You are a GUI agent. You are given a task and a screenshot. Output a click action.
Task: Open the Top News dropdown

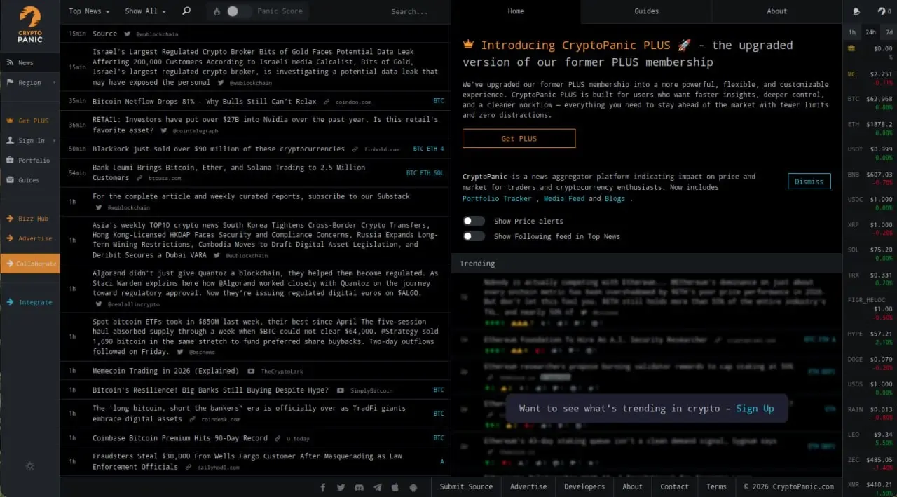click(x=89, y=11)
